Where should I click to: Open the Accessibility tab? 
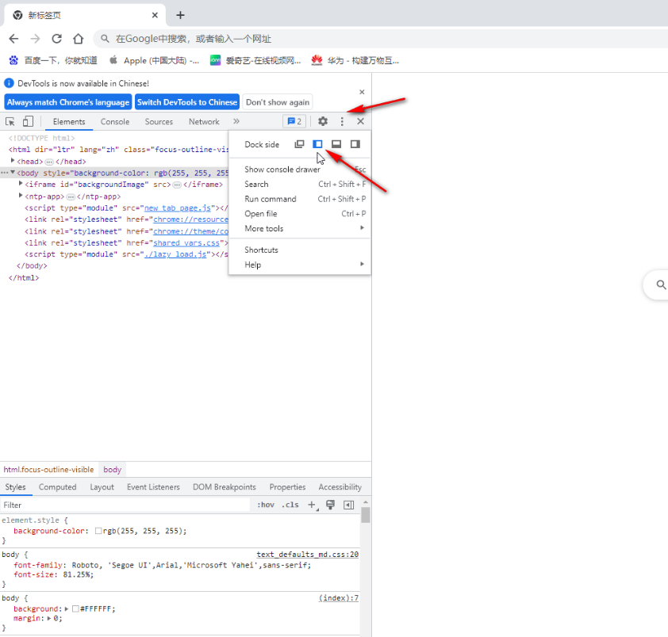[340, 487]
